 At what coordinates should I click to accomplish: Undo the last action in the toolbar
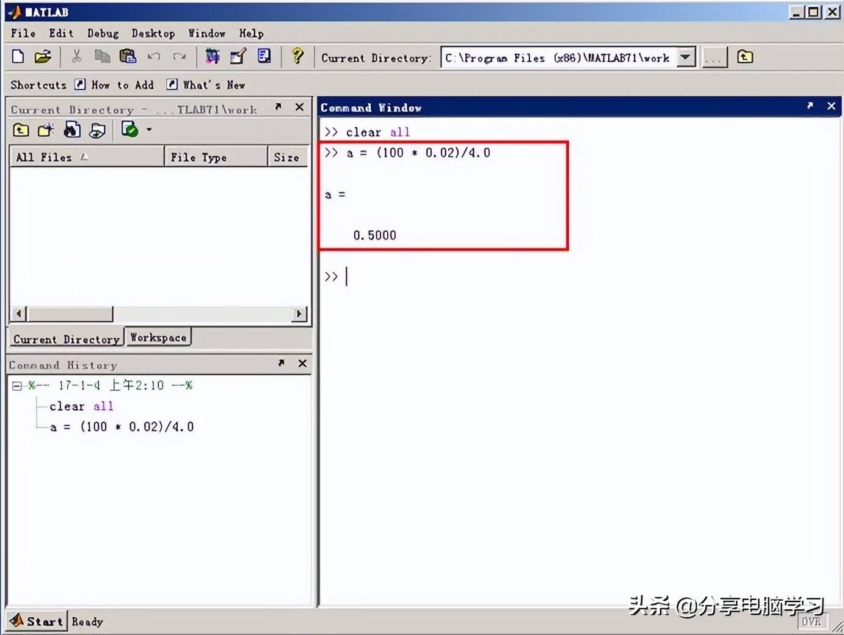click(x=154, y=57)
